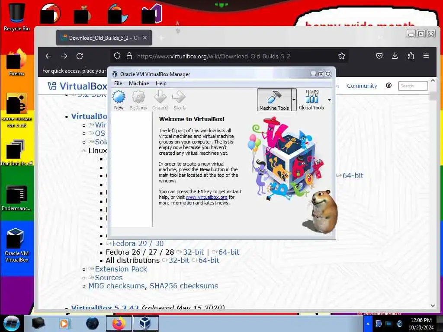Open the Firefox hamburger menu
This screenshot has width=443, height=332.
[x=426, y=56]
